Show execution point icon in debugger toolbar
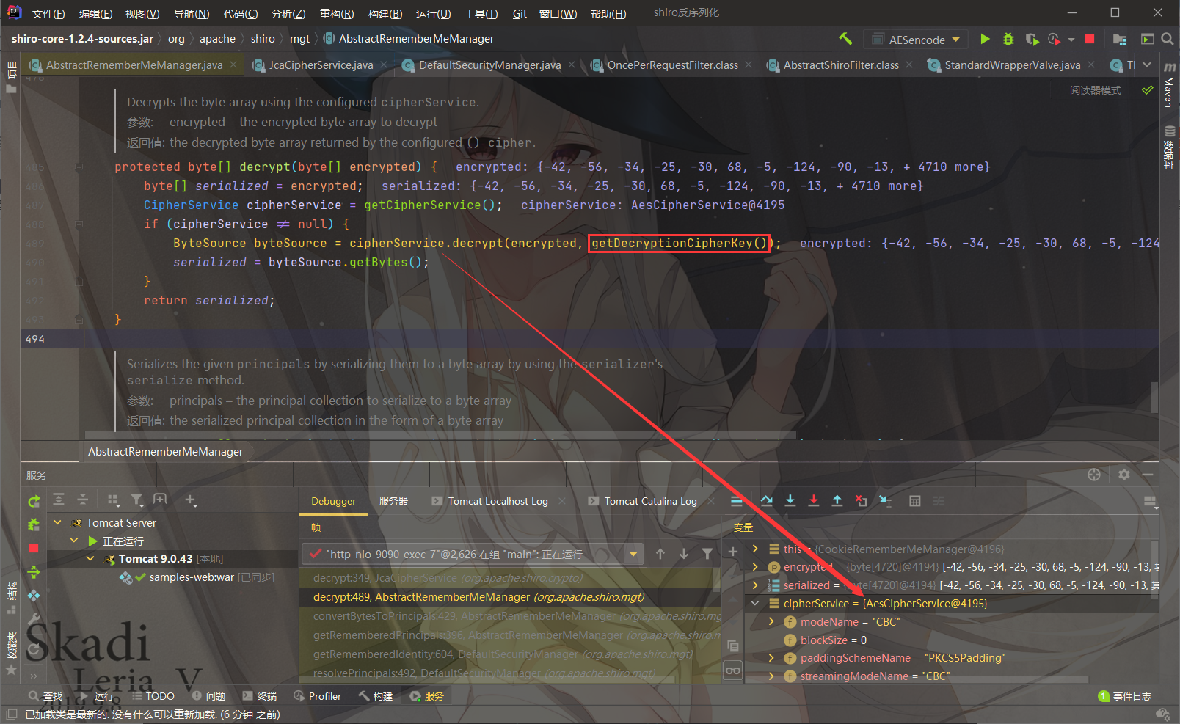Image resolution: width=1180 pixels, height=724 pixels. point(736,501)
